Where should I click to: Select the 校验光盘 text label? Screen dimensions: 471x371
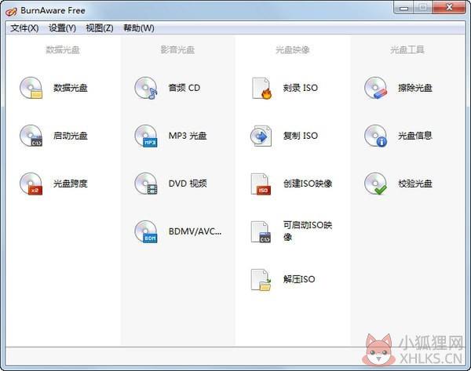(415, 184)
